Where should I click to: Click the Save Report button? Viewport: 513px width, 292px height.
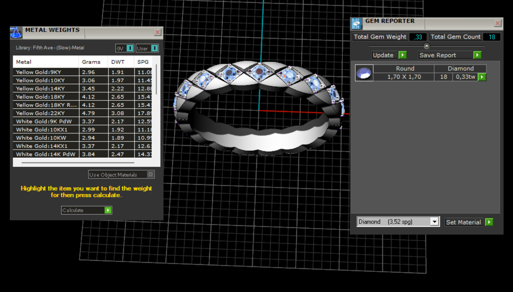[449, 55]
